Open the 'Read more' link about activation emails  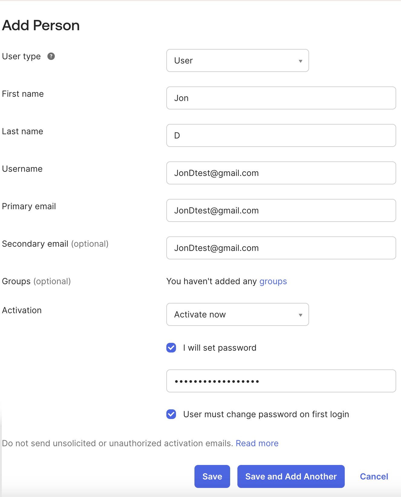click(x=257, y=443)
